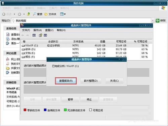Click the 文件系统 column header
This screenshot has height=126, width=168.
[x=78, y=42]
